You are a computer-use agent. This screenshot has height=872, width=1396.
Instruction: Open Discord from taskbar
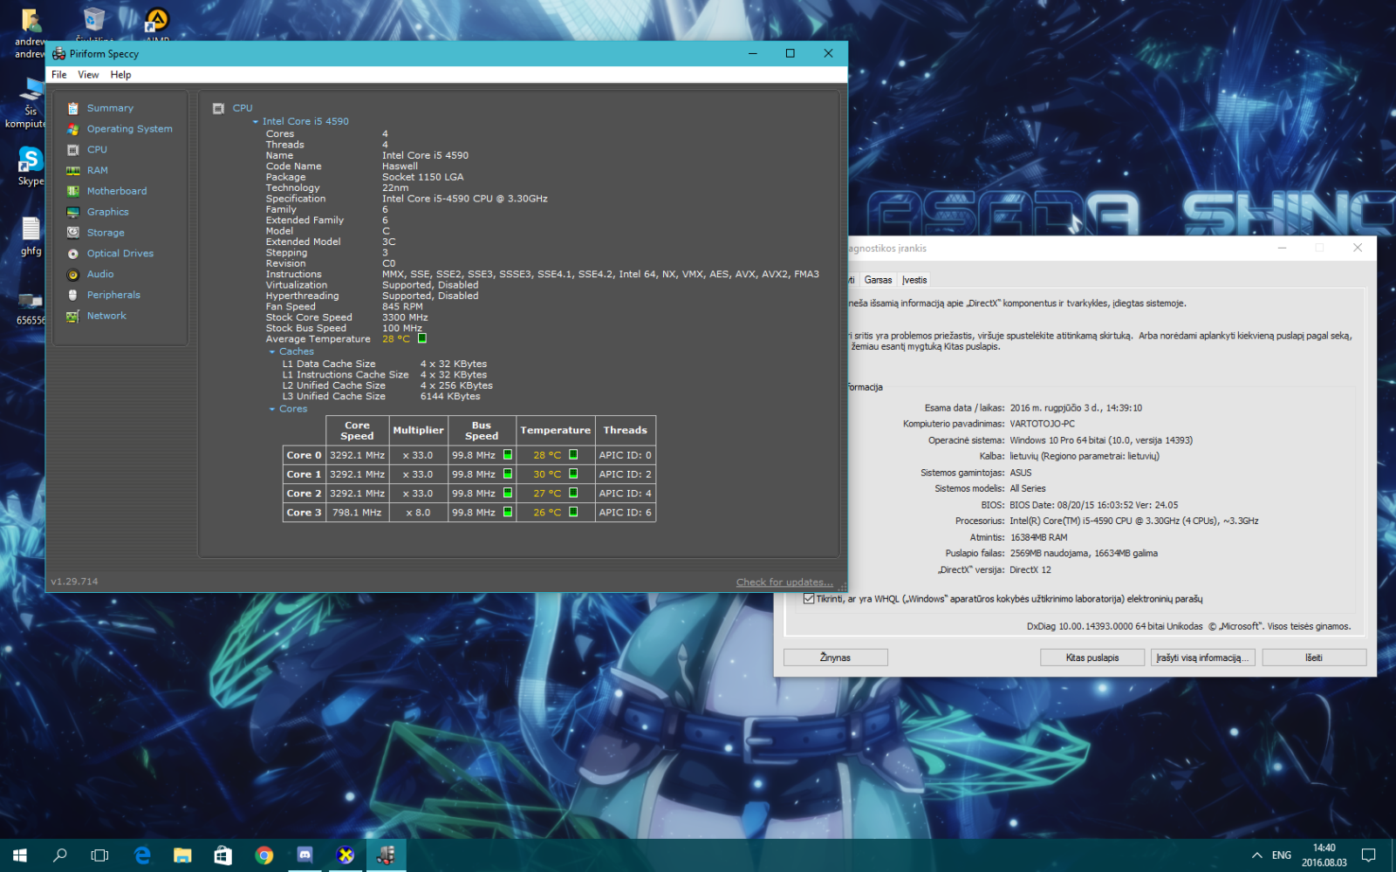click(x=305, y=855)
